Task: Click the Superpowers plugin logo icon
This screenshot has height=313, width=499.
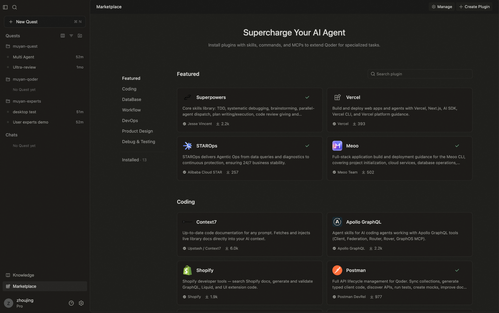Action: coord(187,97)
